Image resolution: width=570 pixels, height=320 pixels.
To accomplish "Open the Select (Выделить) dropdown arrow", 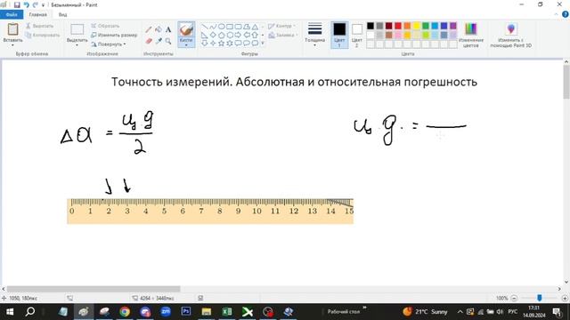I will pyautogui.click(x=77, y=45).
